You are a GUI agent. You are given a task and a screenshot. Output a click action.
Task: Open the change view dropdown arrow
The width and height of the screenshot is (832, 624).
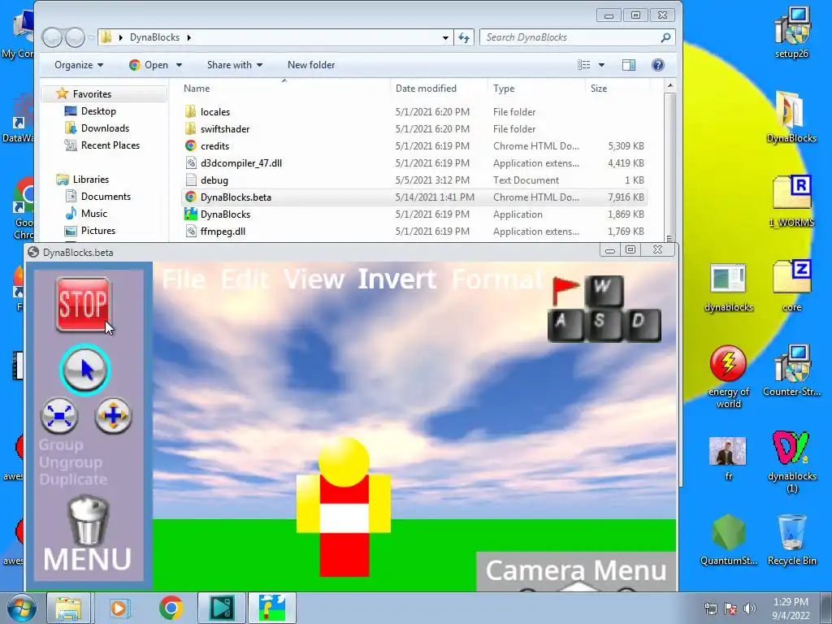click(602, 65)
